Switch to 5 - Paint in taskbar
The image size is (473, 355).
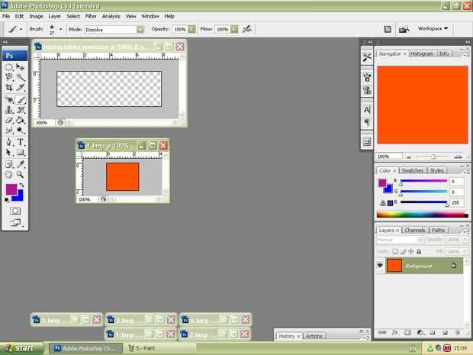[159, 348]
